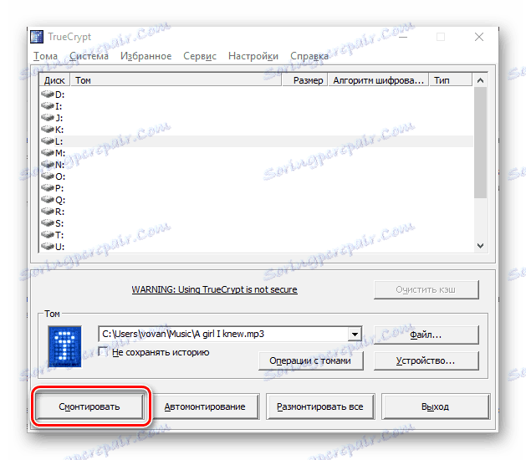Select the T: drive icon
The image size is (526, 460).
point(48,235)
